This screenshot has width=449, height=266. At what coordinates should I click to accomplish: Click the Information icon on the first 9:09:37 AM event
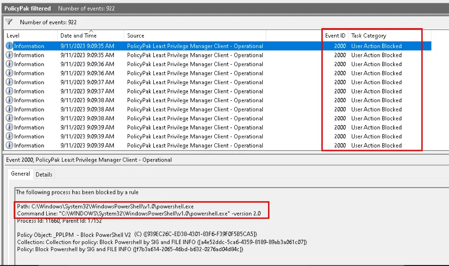[x=9, y=82]
